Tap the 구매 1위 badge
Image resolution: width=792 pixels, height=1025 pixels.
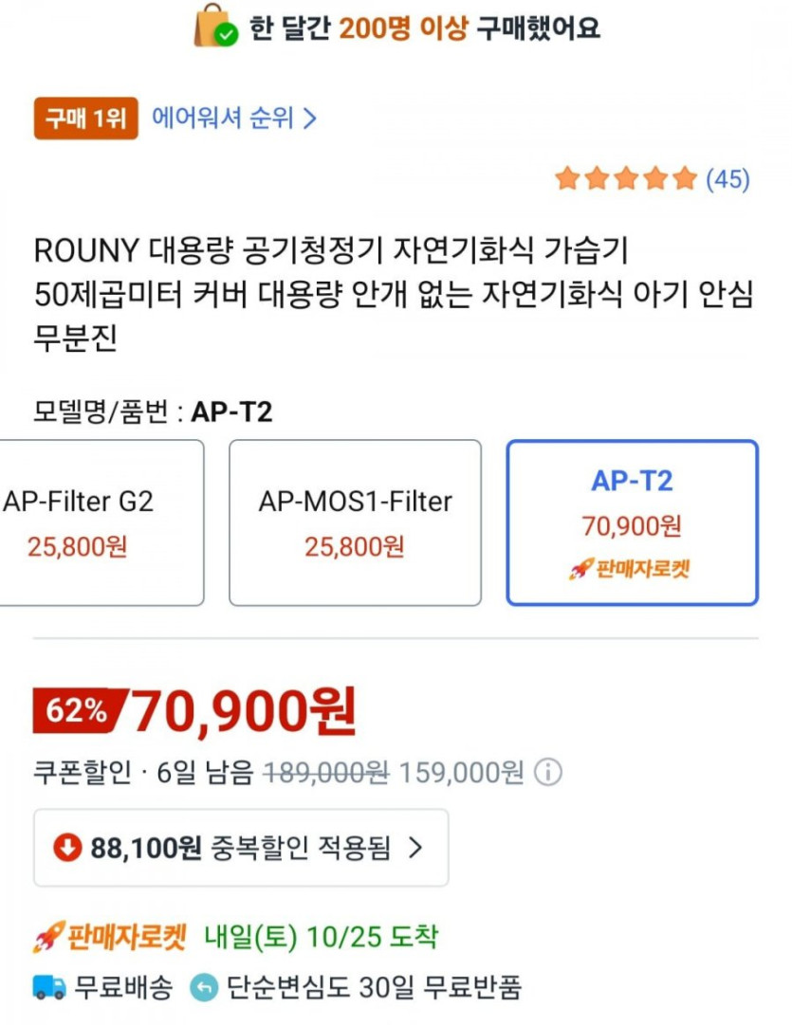85,119
